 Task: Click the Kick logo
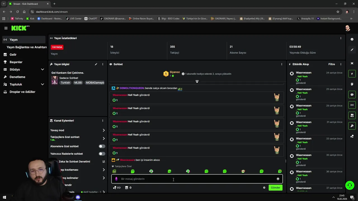tap(20, 28)
